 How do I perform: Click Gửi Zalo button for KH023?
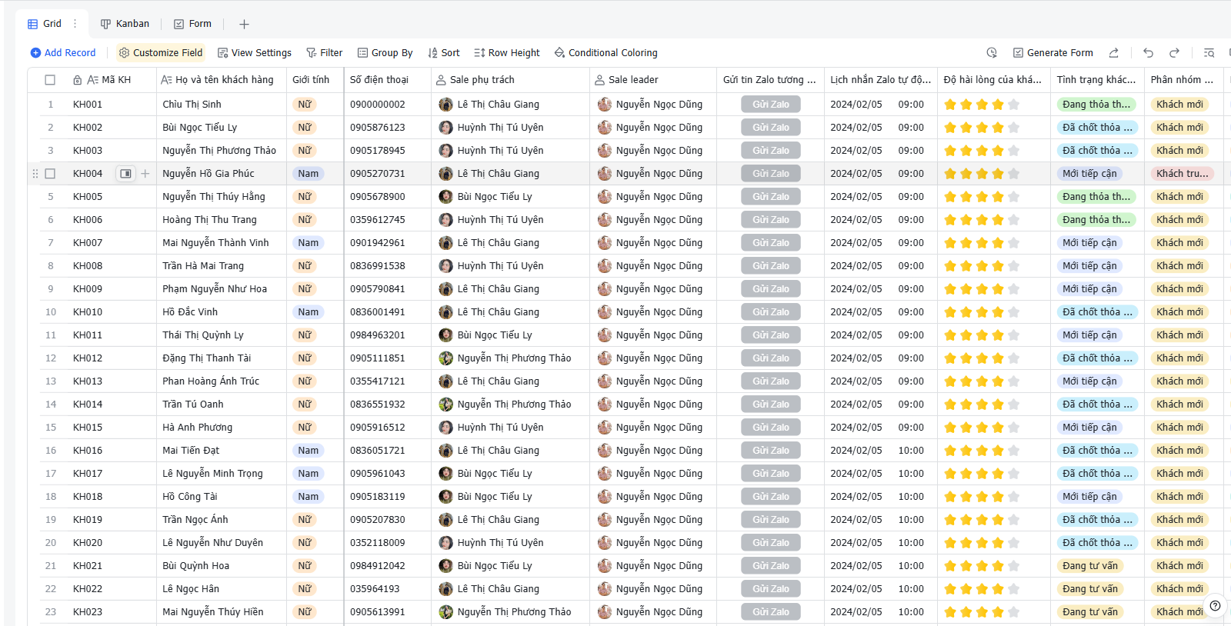(770, 612)
